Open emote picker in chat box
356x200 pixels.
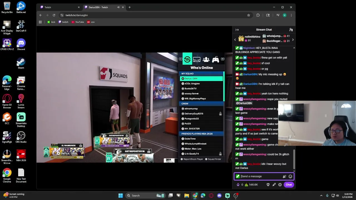pyautogui.click(x=290, y=176)
